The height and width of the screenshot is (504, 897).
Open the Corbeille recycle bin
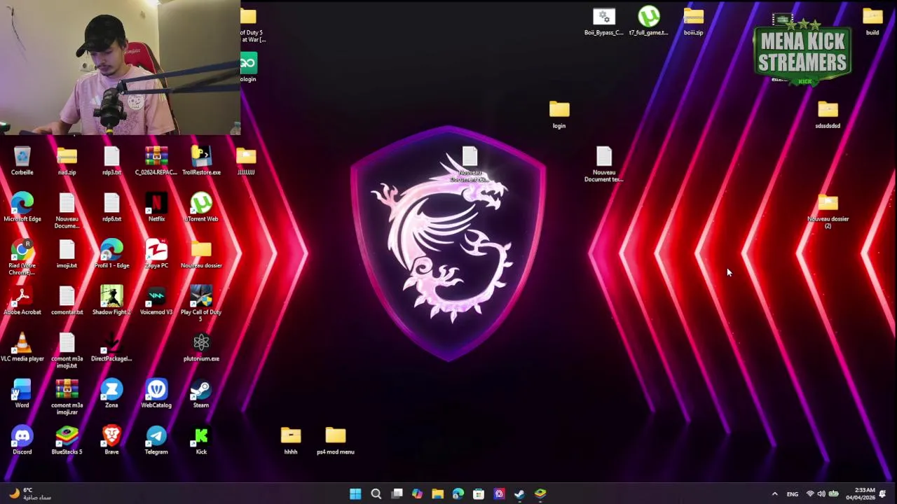coord(22,161)
